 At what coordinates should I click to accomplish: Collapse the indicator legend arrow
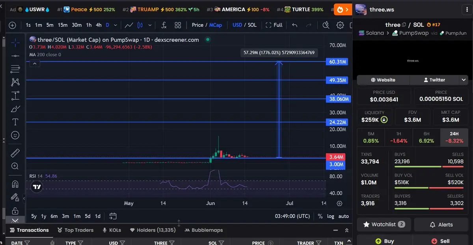pos(35,63)
